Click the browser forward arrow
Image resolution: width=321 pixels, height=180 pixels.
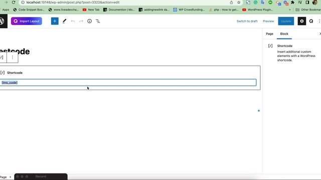[x=6, y=2]
